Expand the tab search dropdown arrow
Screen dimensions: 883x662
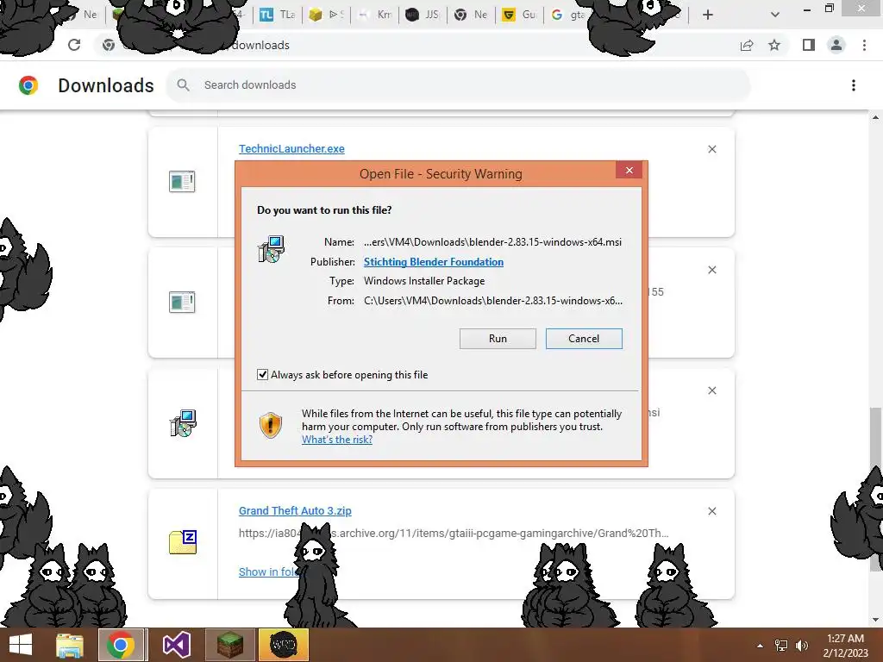(x=775, y=15)
